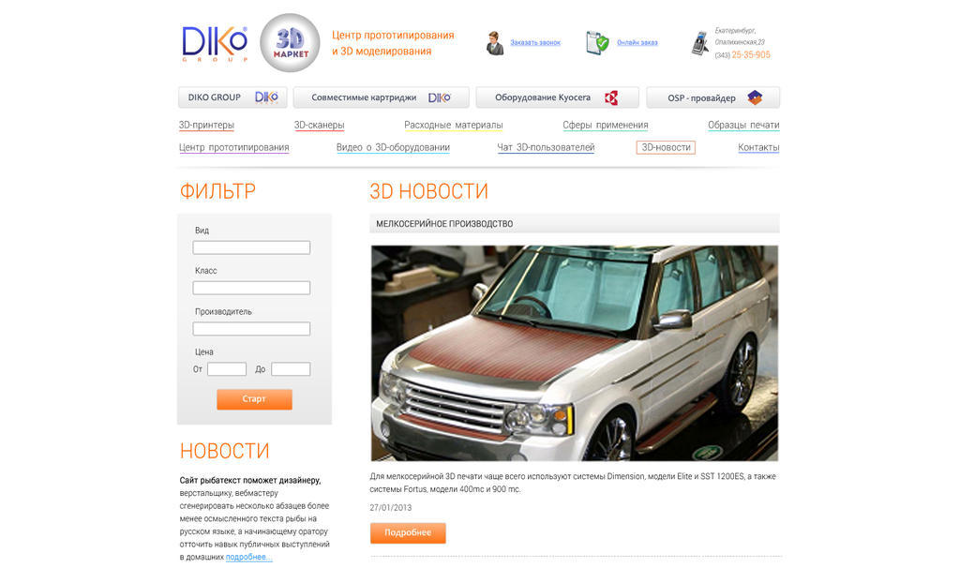Click the Range Rover model news image

point(575,353)
